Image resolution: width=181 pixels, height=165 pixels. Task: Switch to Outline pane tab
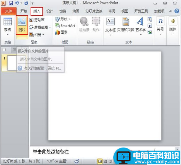pyautogui.click(x=14, y=50)
